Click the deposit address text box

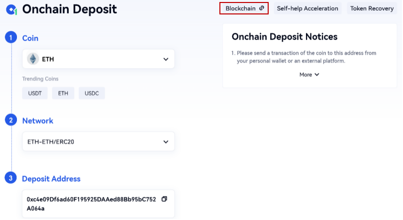pos(92,204)
